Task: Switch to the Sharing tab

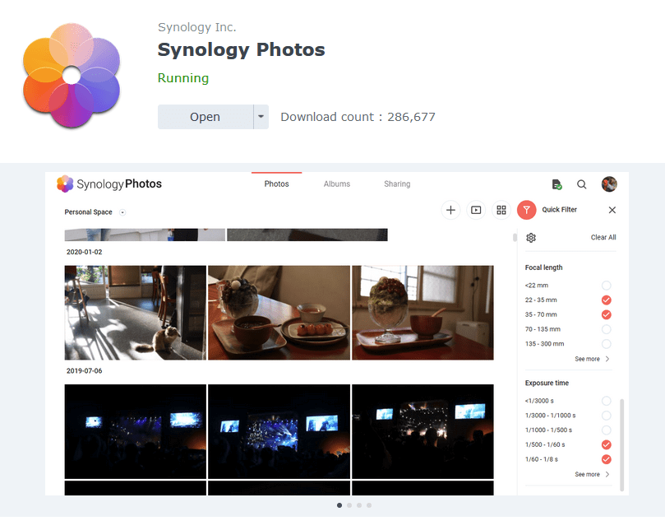Action: pyautogui.click(x=397, y=184)
